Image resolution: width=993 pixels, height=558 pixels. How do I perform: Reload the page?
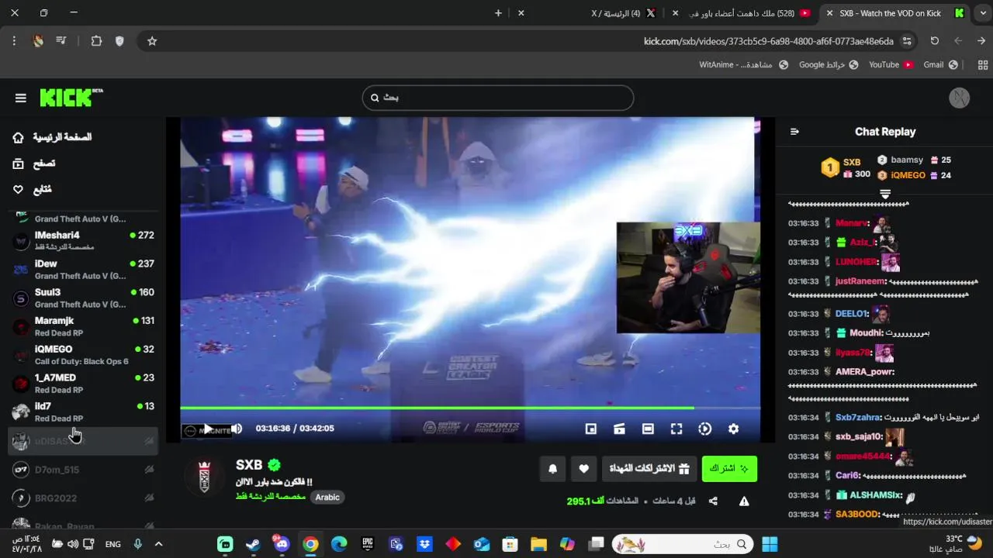tap(934, 41)
